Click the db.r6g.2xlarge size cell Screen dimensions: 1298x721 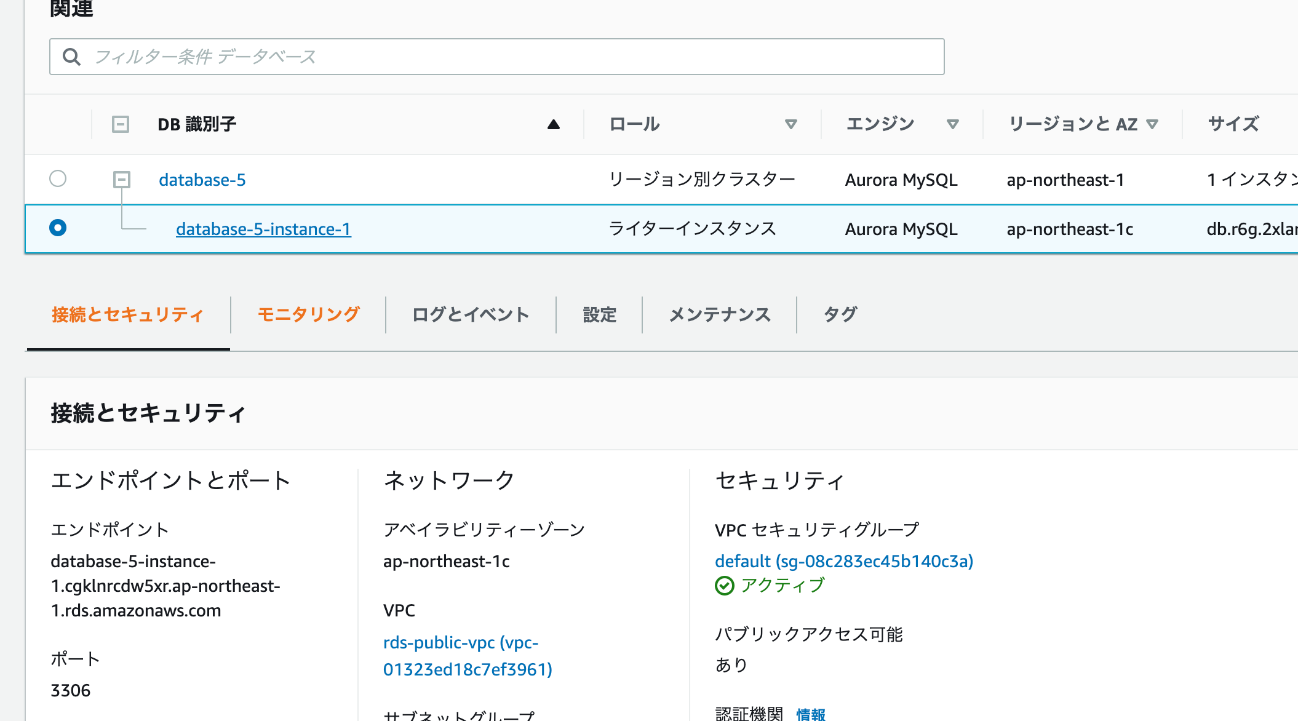tap(1252, 229)
